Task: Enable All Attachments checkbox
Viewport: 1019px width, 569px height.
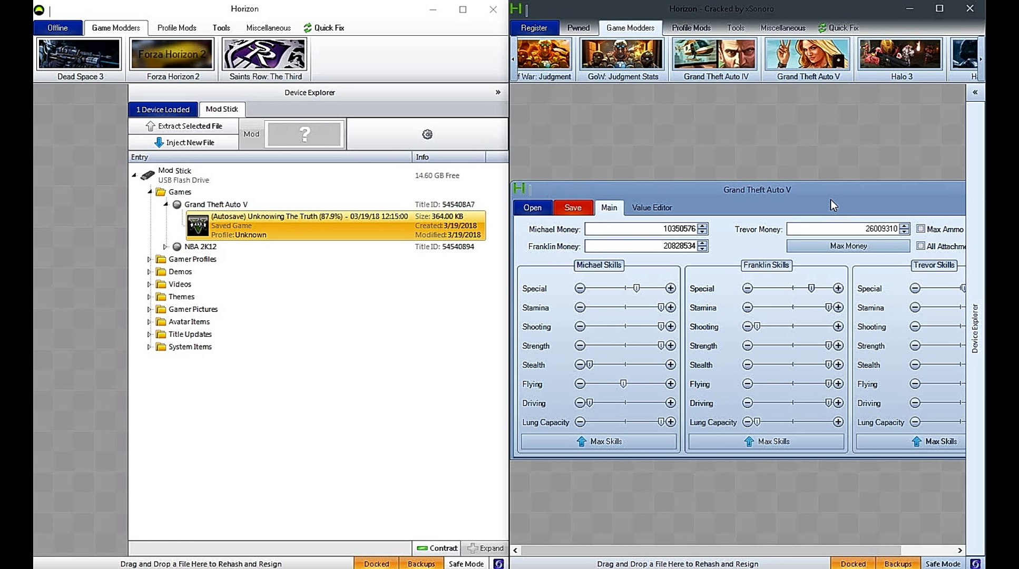Action: [x=920, y=246]
